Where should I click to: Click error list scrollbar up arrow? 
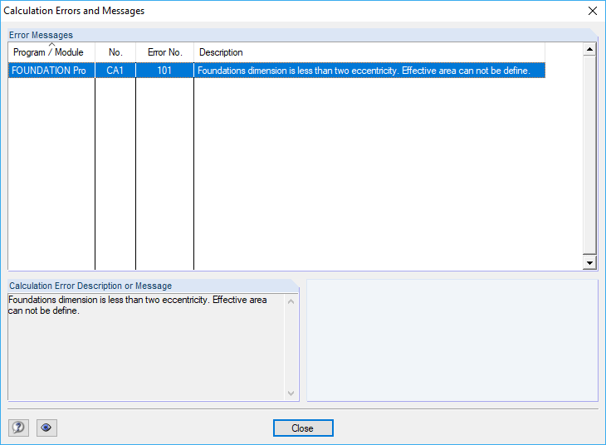(x=589, y=49)
